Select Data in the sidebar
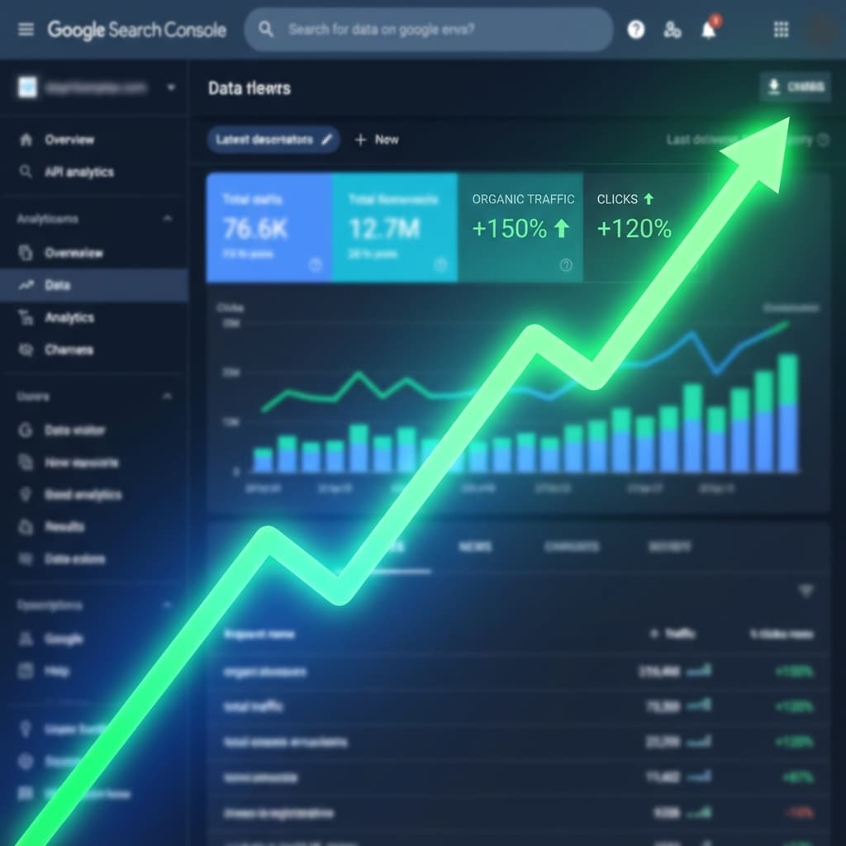 (x=58, y=285)
